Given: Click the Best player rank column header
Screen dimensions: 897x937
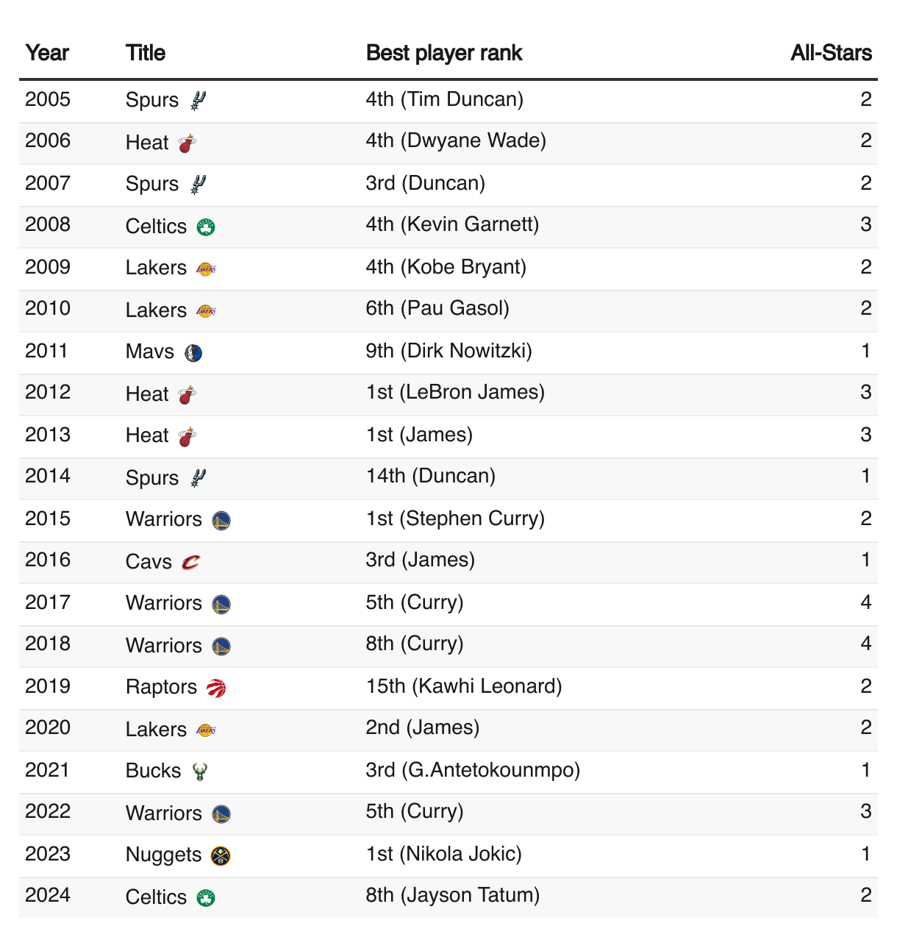Looking at the screenshot, I should point(444,53).
